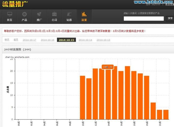Click the red system upgrade notice text
The width and height of the screenshot is (174, 127).
click(75, 31)
